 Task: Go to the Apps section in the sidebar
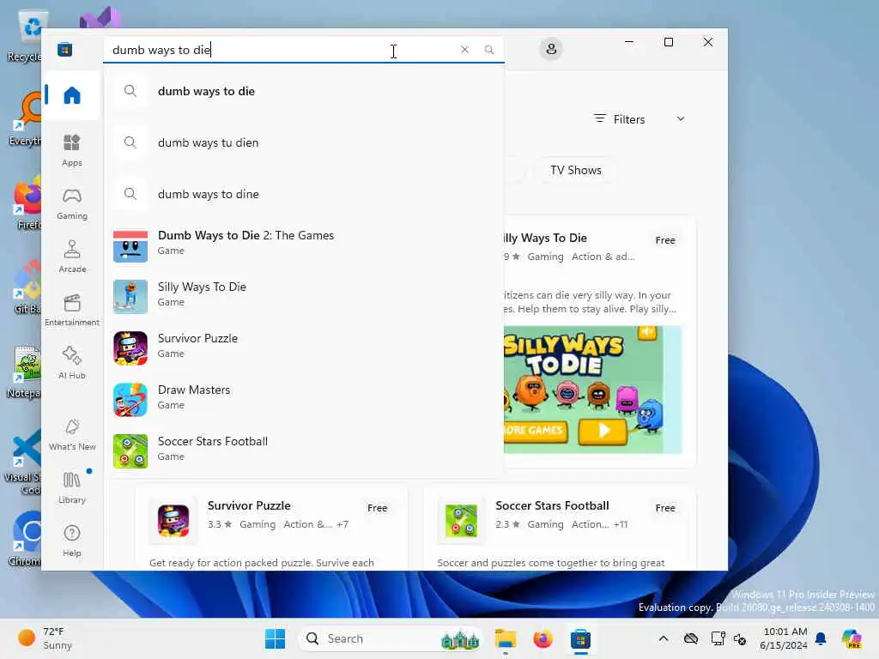pyautogui.click(x=72, y=150)
